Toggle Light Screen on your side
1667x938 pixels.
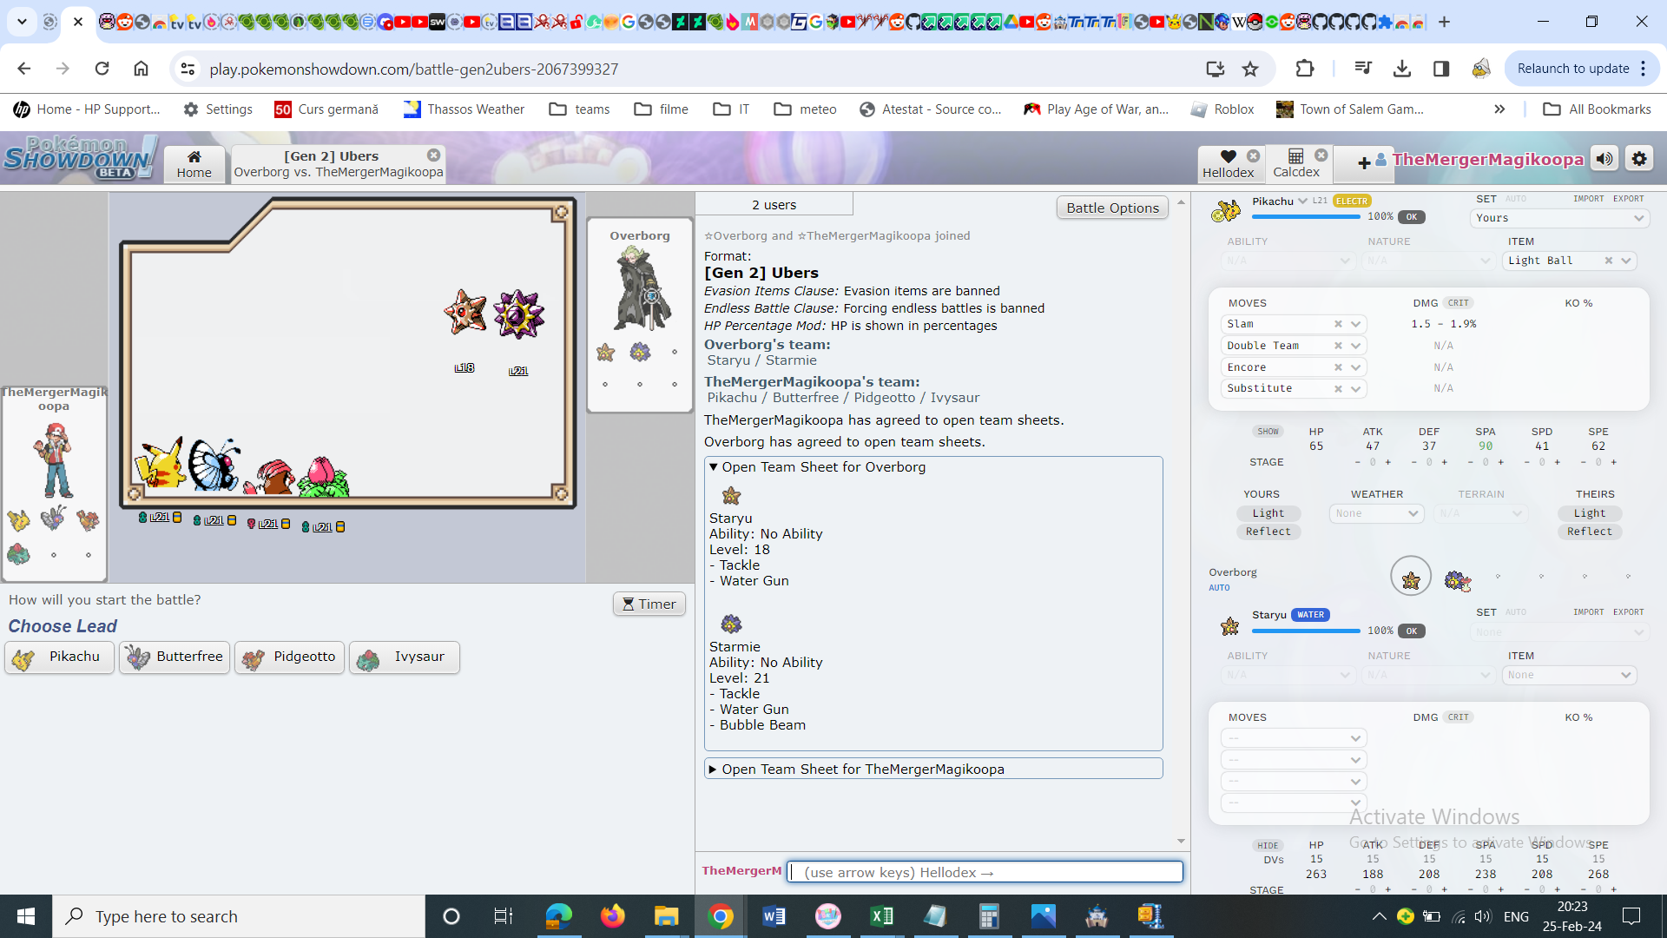[1268, 513]
